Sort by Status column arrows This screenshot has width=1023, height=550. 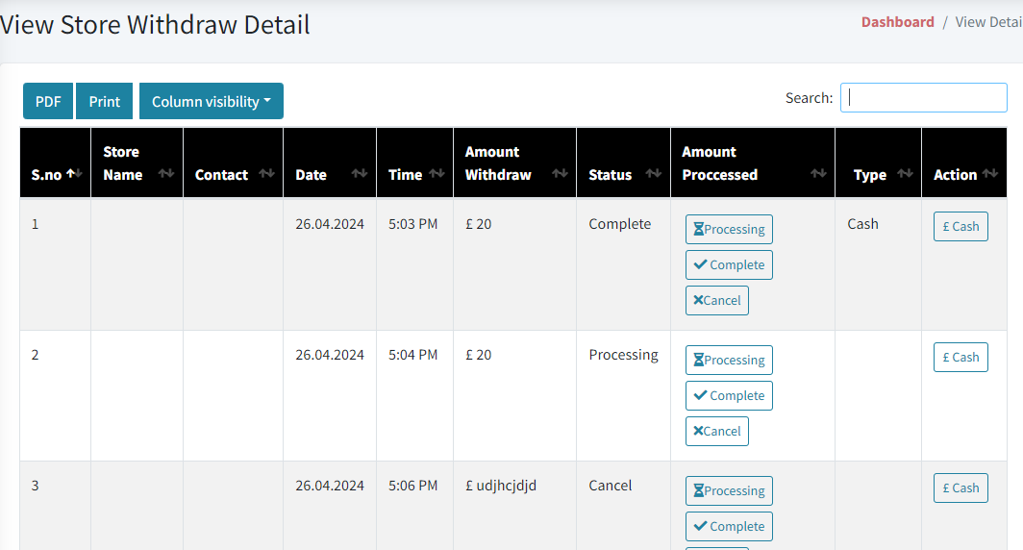pyautogui.click(x=653, y=174)
